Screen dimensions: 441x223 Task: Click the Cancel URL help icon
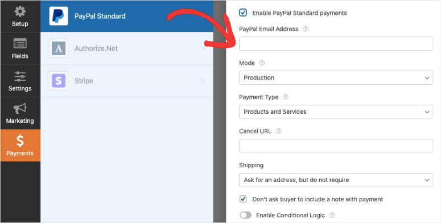point(278,131)
